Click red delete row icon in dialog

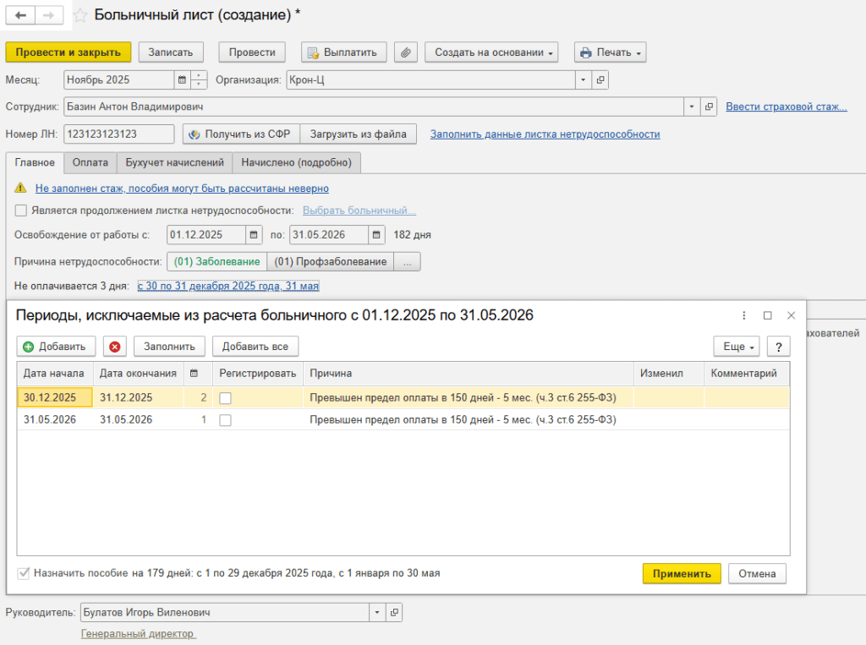coord(115,347)
